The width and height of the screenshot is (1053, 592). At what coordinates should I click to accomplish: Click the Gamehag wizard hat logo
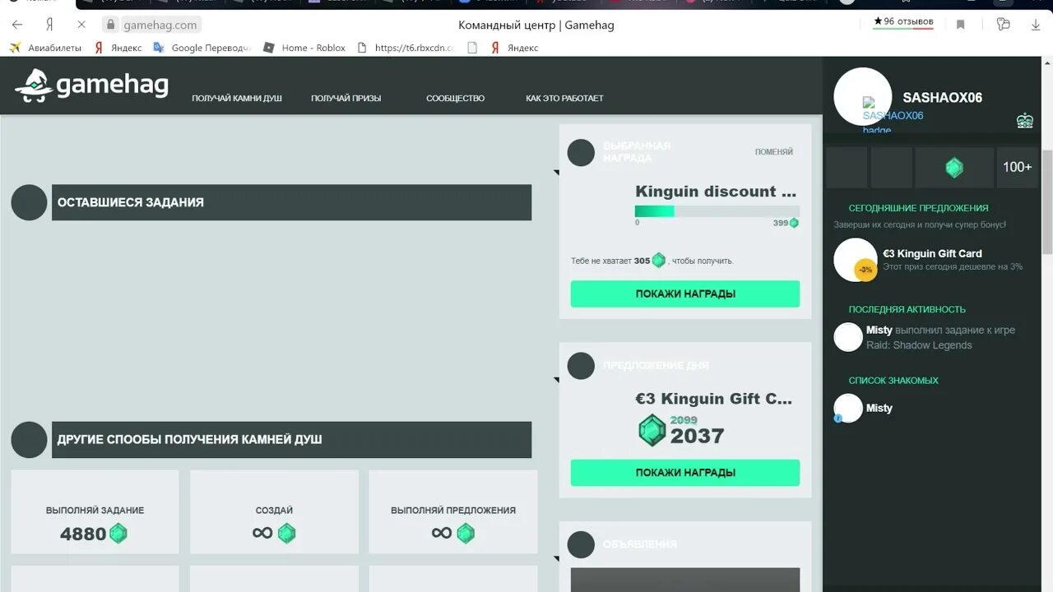coord(34,86)
